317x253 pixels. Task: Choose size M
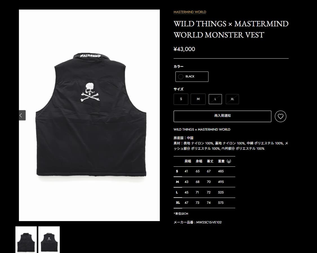(198, 99)
